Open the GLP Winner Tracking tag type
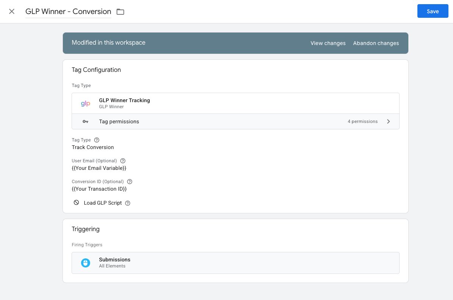453x300 pixels. click(124, 101)
